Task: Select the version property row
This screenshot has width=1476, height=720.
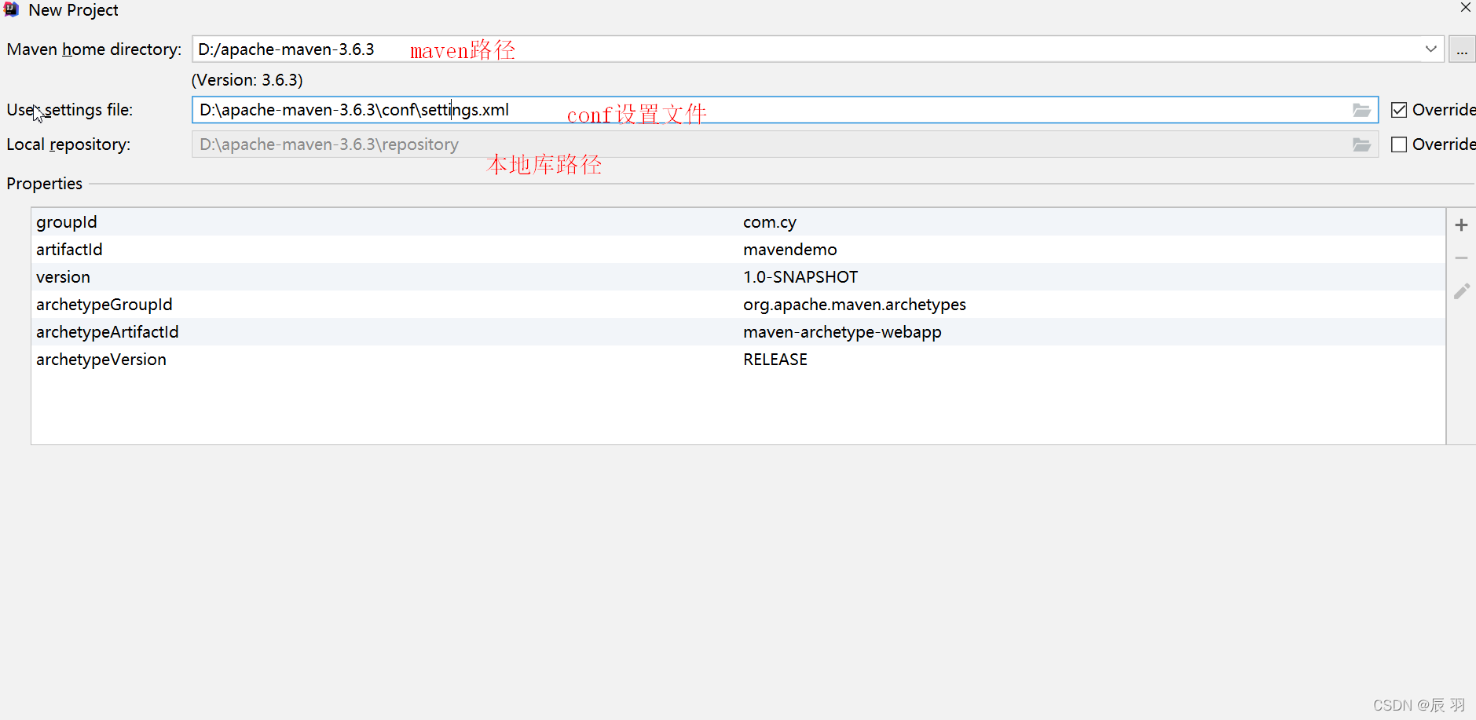Action: pyautogui.click(x=738, y=277)
